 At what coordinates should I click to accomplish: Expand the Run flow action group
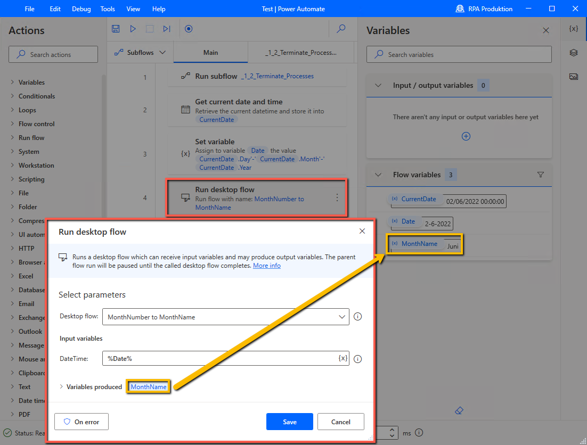12,137
